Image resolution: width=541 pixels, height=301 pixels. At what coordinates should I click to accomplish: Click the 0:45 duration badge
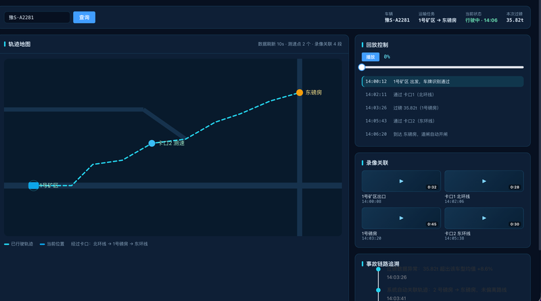click(432, 224)
